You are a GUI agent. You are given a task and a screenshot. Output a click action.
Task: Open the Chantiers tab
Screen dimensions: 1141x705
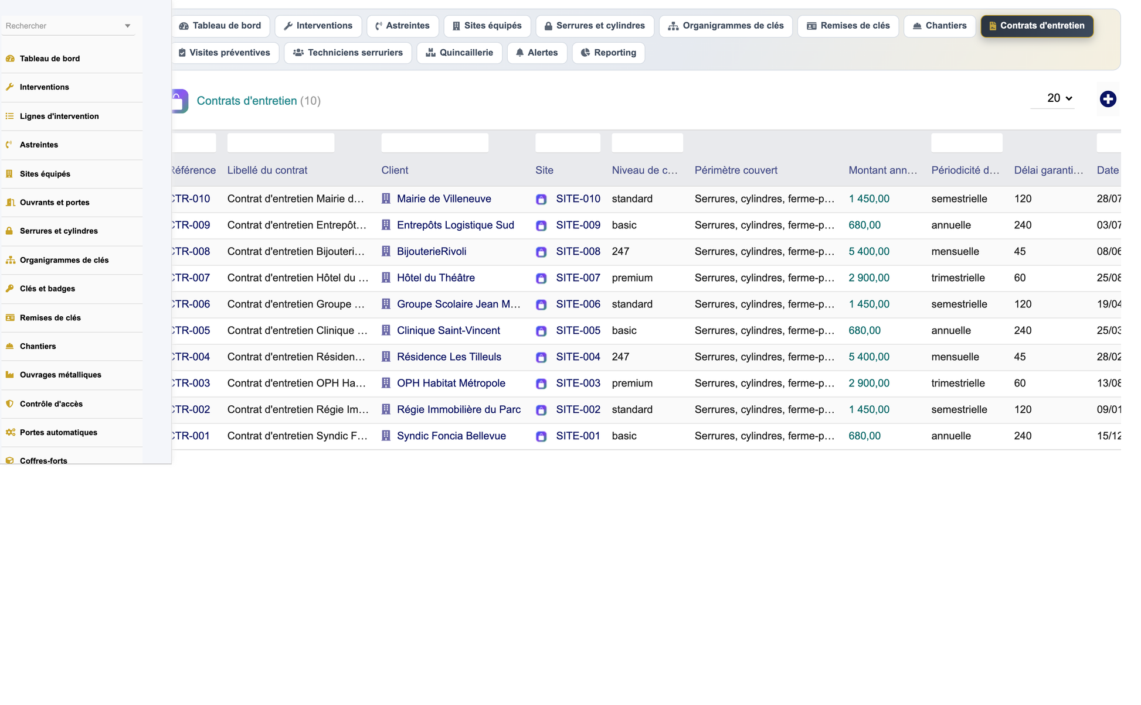[x=939, y=26]
